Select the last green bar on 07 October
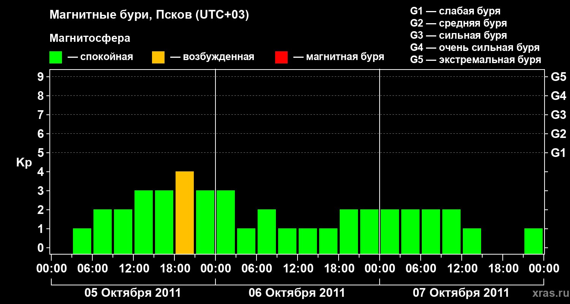570x304 pixels. [534, 241]
